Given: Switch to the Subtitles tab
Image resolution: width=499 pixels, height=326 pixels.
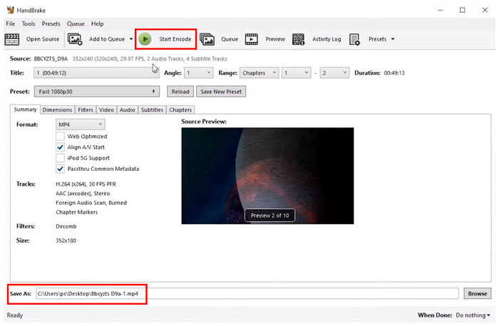Looking at the screenshot, I should pos(152,110).
